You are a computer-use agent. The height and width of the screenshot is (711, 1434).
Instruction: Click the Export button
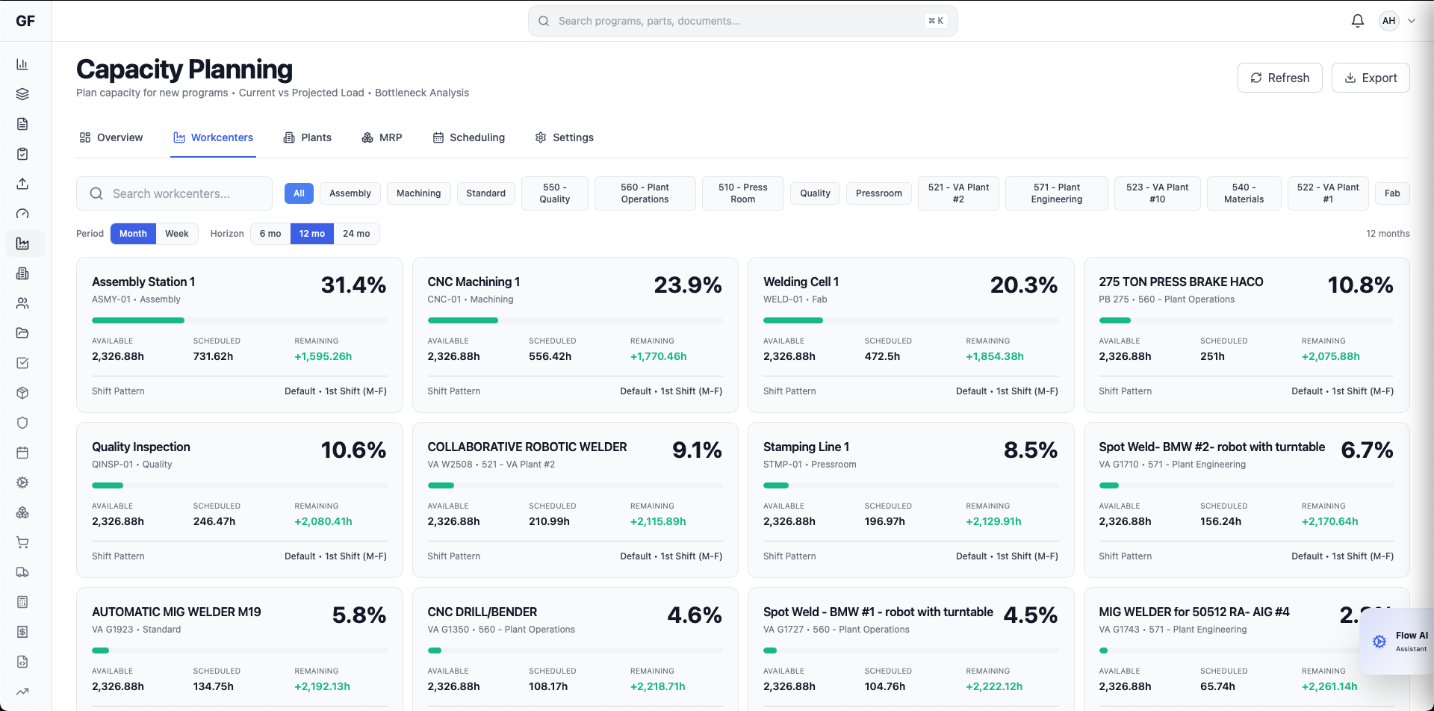click(x=1371, y=77)
